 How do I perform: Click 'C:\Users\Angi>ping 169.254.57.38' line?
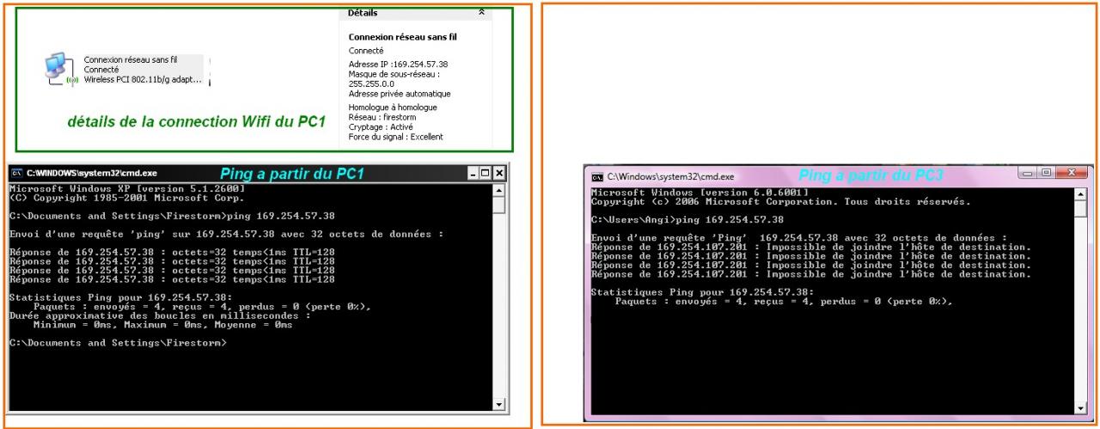click(687, 220)
